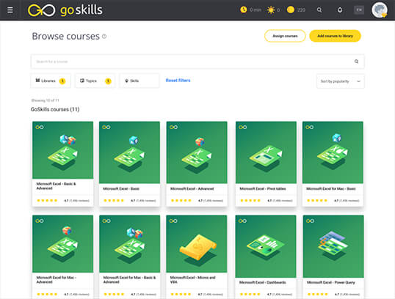
Task: Click the help icon beside Browse courses
Action: click(x=104, y=37)
